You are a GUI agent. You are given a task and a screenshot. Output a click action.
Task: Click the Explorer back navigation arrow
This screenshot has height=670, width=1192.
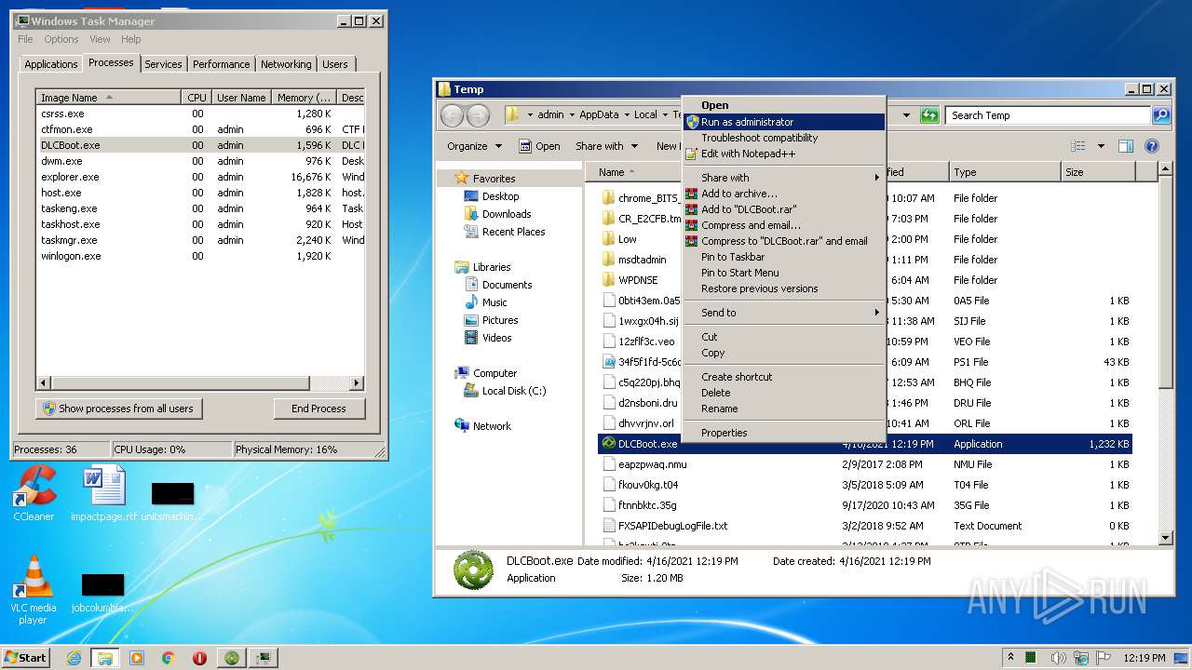(452, 115)
